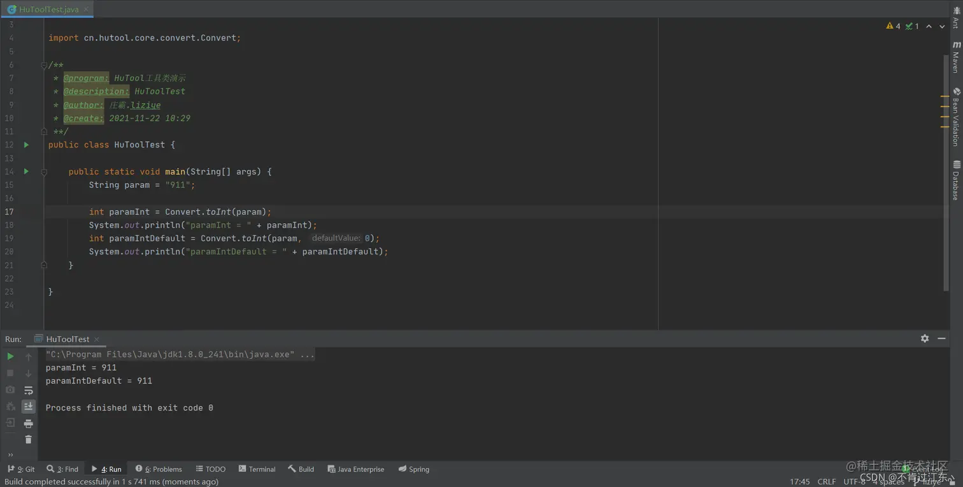Open the Spring tool window
Viewport: 963px width, 487px height.
coord(414,469)
